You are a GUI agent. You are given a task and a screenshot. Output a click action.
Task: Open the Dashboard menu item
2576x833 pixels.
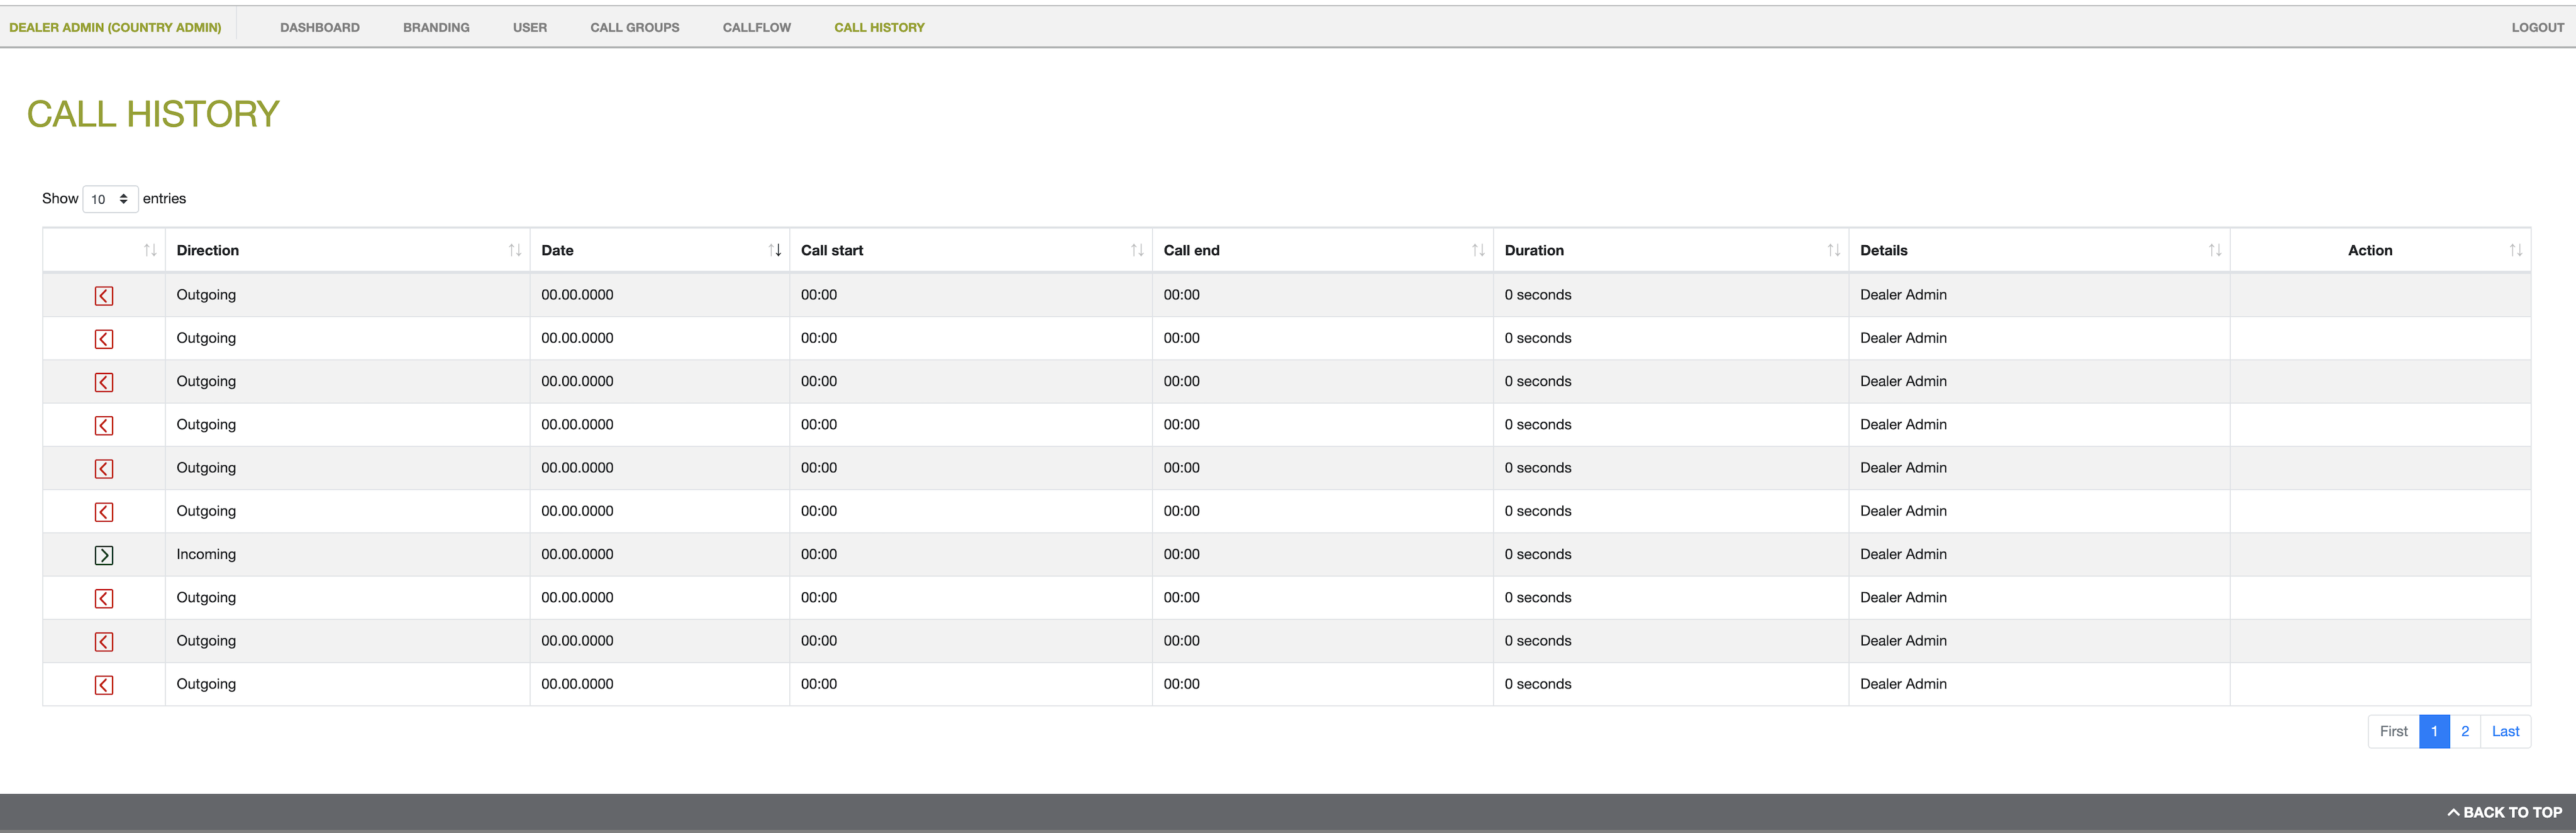click(x=320, y=27)
